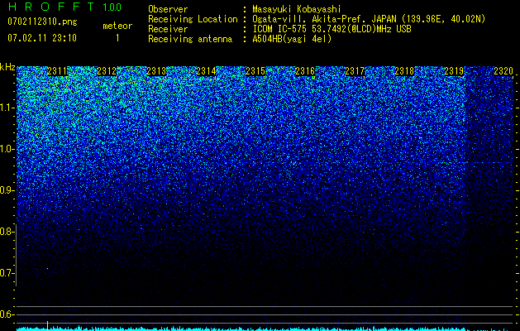Click the Receiver ICOM IC-575 text

pyautogui.click(x=332, y=29)
